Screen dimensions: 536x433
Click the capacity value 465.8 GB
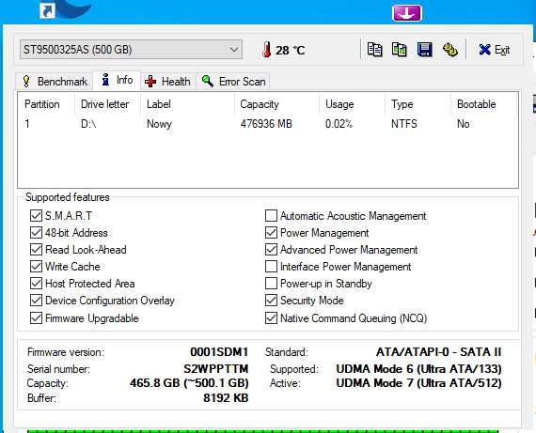coord(189,383)
